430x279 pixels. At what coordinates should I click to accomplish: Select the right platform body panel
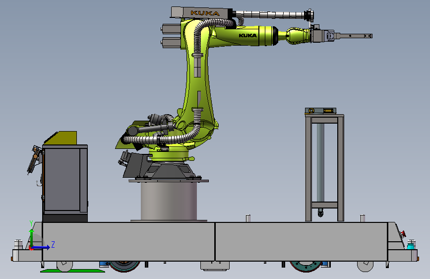(301, 242)
